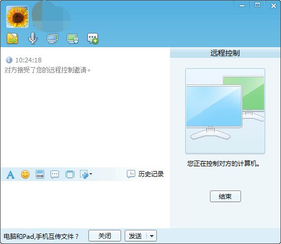The height and width of the screenshot is (244, 281).
Task: Click the info icon beside 10:24:18
Action: pyautogui.click(x=9, y=60)
